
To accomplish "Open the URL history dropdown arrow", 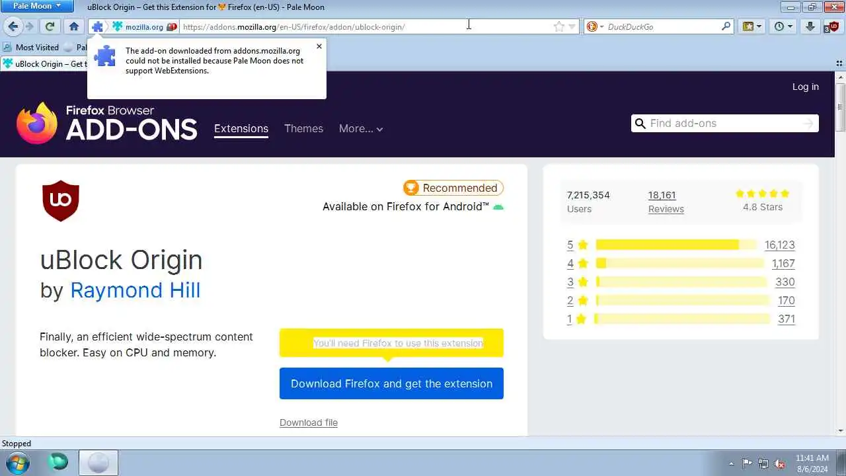I will pyautogui.click(x=572, y=27).
